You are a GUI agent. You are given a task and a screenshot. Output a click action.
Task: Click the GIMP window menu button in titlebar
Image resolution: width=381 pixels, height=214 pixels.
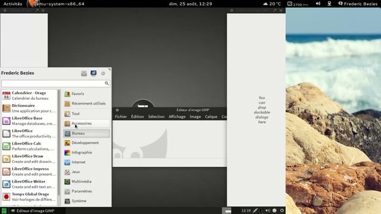point(117,110)
